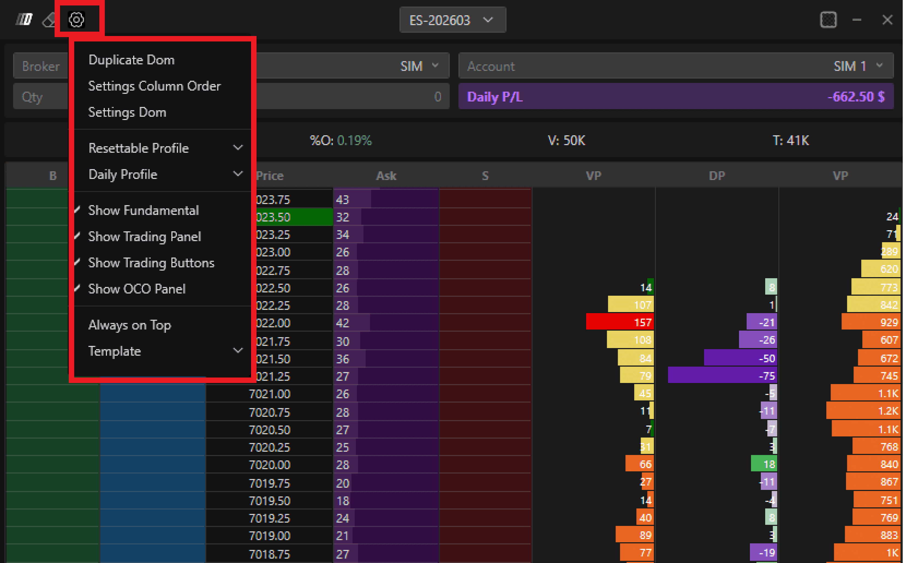Select Duplicate Dom menu entry
Viewport: 906px width, 563px height.
click(x=132, y=60)
